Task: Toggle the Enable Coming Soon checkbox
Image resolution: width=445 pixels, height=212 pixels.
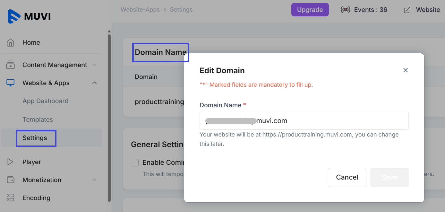Action: click(x=135, y=163)
